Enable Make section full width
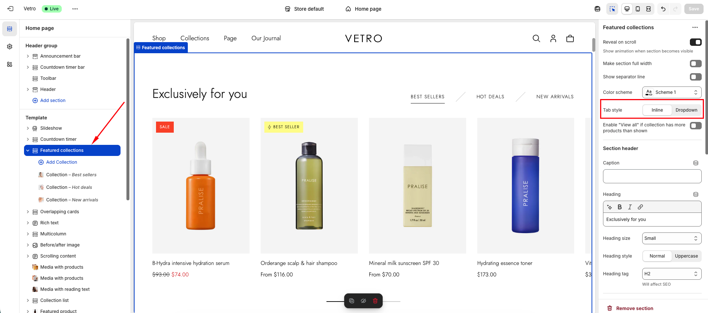The width and height of the screenshot is (708, 313). [x=695, y=64]
